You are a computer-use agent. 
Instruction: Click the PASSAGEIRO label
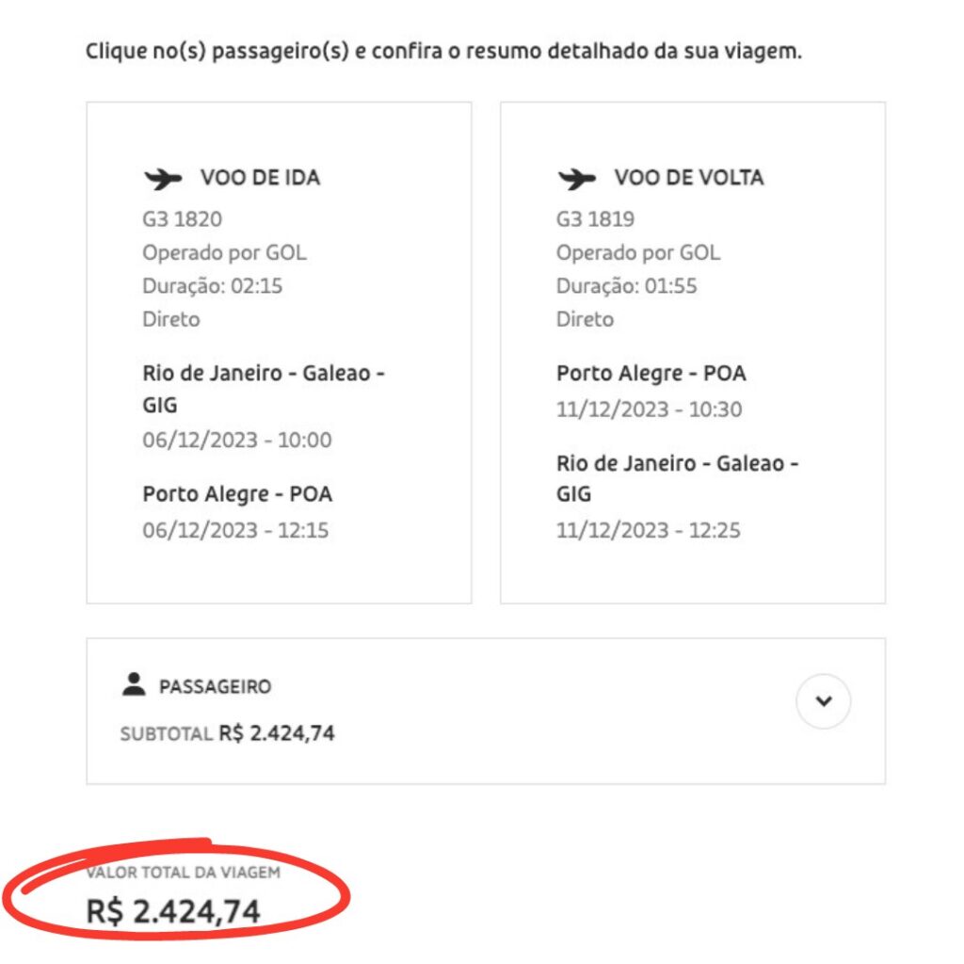(x=216, y=686)
